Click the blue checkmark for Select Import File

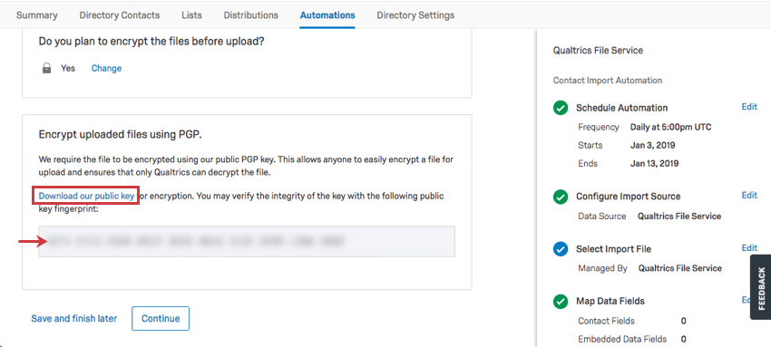click(561, 249)
